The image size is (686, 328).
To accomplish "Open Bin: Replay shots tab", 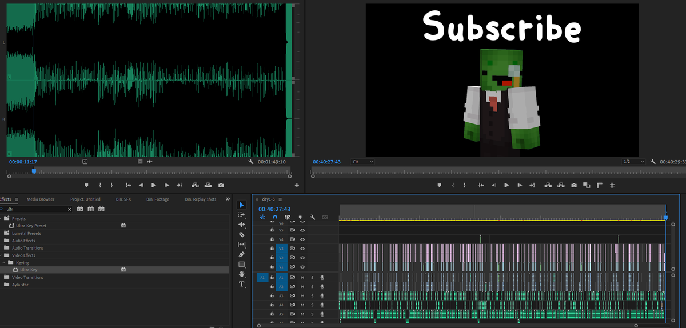I will [200, 199].
